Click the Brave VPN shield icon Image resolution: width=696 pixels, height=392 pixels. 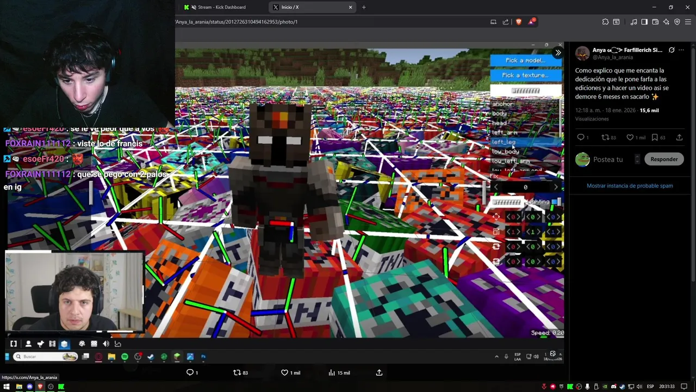click(677, 22)
